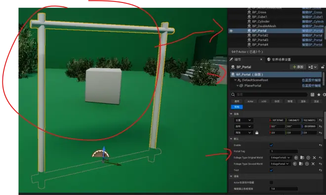Browse to Original World foliage asset
This screenshot has width=326, height=195.
coord(302,158)
